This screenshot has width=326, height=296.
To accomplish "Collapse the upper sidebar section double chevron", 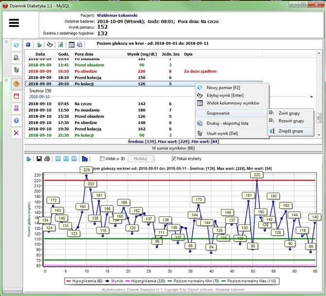I will click(x=6, y=42).
